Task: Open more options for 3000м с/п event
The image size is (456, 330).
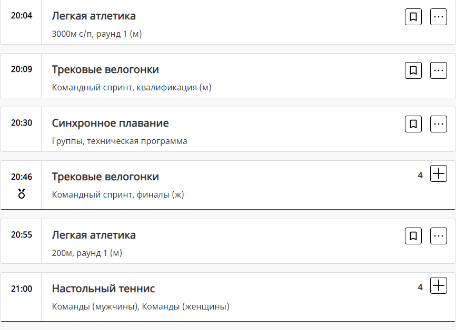Action: [439, 17]
